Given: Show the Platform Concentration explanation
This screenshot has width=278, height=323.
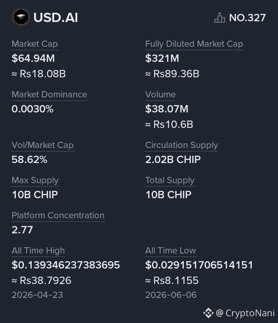Looking at the screenshot, I should [x=58, y=216].
